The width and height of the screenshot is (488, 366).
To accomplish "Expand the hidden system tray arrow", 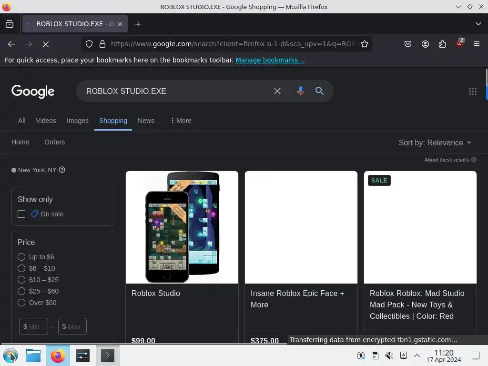I will (417, 356).
